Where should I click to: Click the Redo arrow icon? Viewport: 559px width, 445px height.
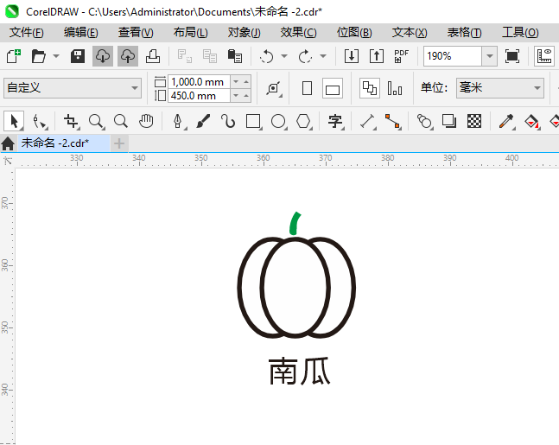pyautogui.click(x=305, y=56)
